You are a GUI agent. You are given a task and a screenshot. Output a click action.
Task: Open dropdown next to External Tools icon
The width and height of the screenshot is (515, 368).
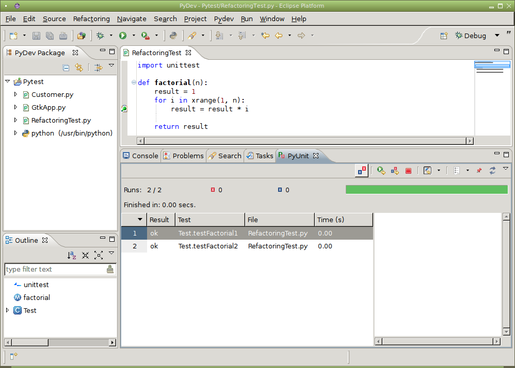pos(156,36)
